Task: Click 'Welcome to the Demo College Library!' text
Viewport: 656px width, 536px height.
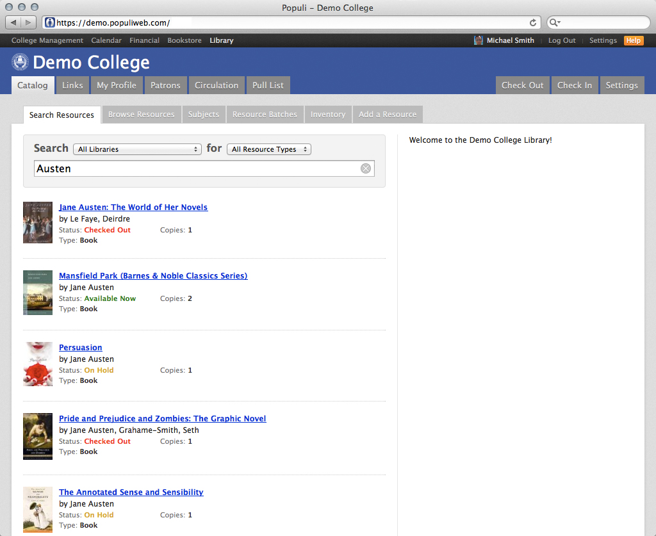Action: click(x=480, y=140)
